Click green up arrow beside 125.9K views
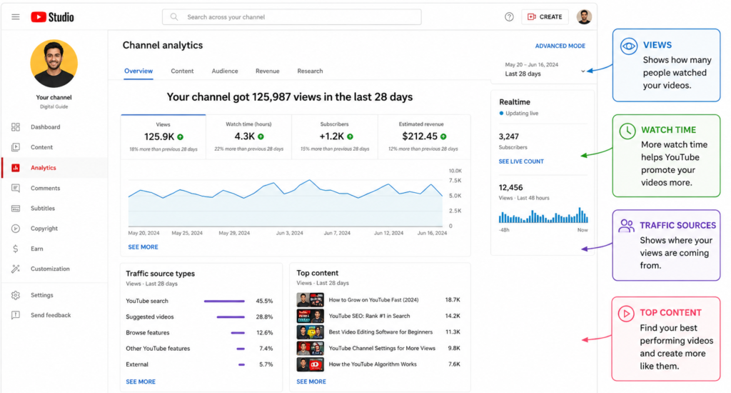731x393 pixels. [181, 136]
